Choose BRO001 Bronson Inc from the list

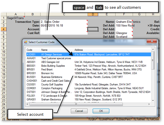(89, 73)
